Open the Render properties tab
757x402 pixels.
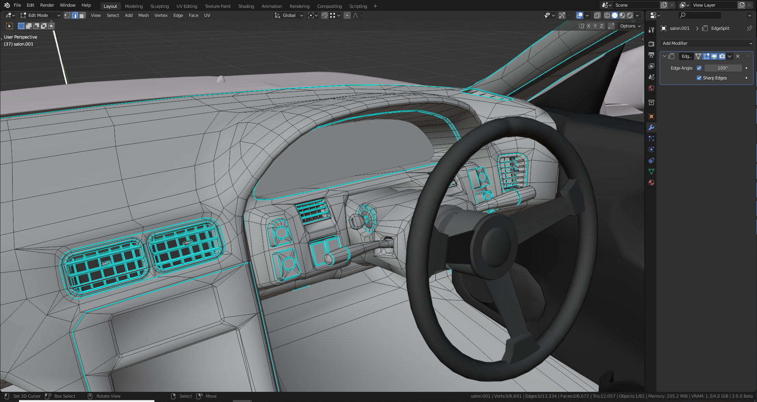(651, 44)
